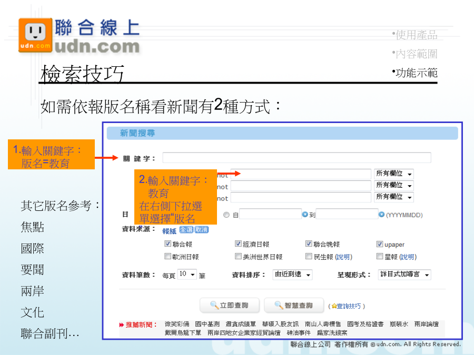This screenshot has width=474, height=355.
Task: Click the input field beside the third 所有欄位 dropdown
Action: click(x=301, y=197)
